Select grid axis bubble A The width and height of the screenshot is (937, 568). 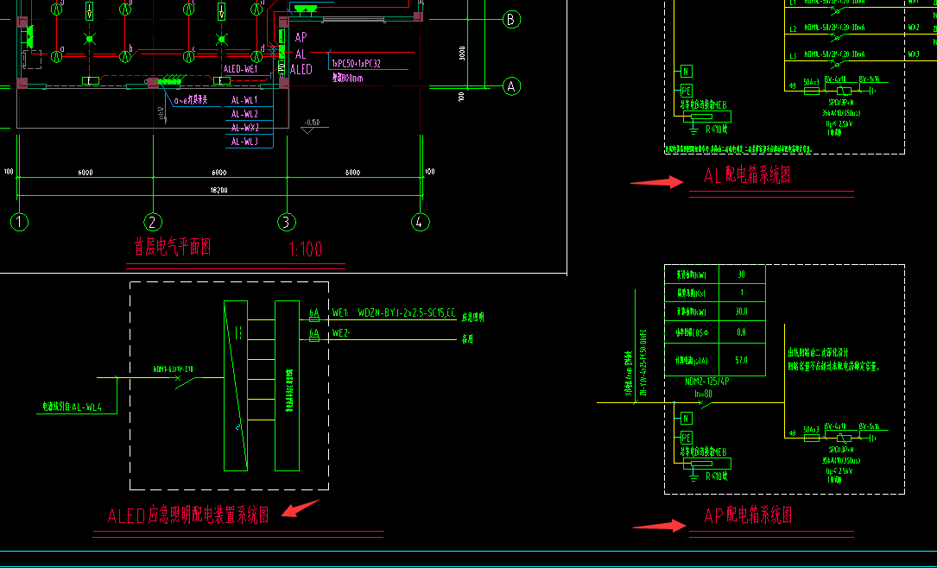(x=511, y=86)
